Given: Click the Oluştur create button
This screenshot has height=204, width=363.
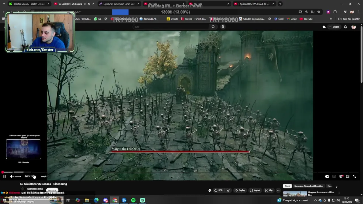Looking at the screenshot, I should coord(334,27).
